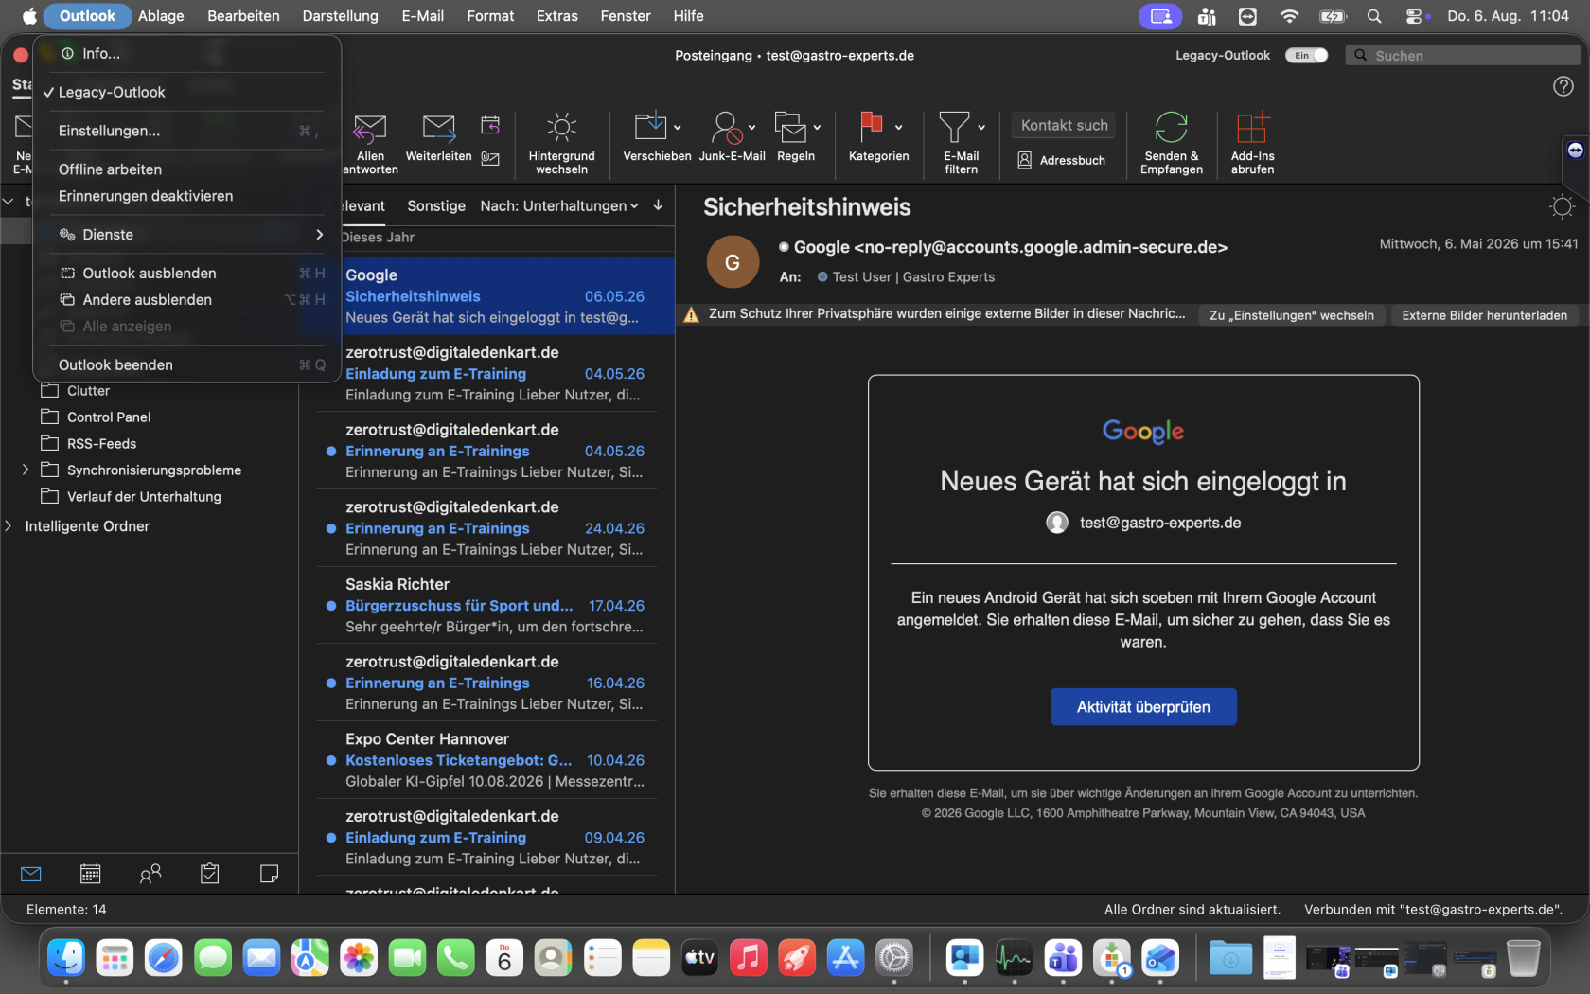This screenshot has width=1590, height=994.
Task: Open Spotlight search in menu bar
Action: [x=1374, y=16]
